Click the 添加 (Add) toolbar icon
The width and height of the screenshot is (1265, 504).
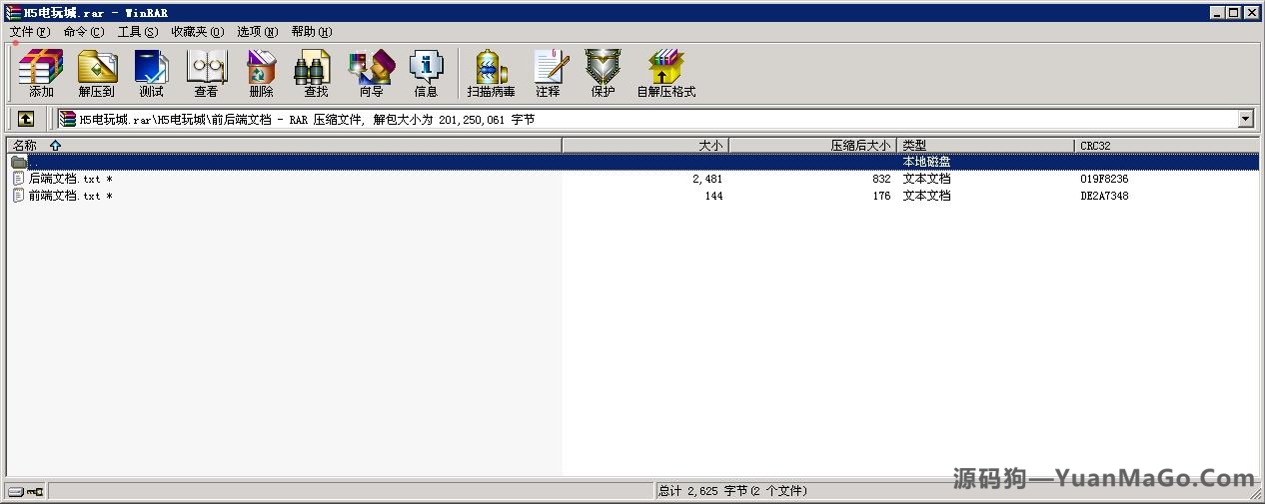tap(41, 74)
